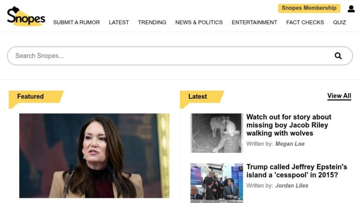Open the Trump Epstein 'cesspool' headline

[x=296, y=171]
